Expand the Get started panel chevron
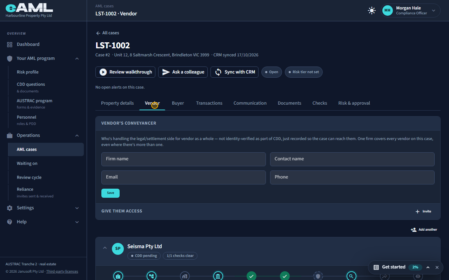 click(428, 267)
